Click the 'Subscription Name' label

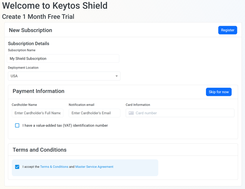(22, 50)
